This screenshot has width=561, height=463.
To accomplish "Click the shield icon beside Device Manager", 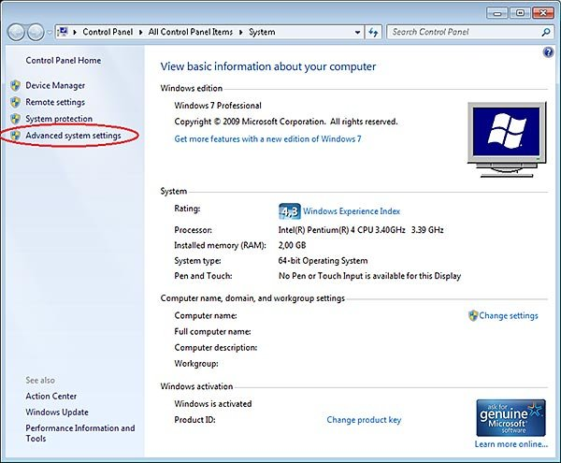I will [15, 85].
